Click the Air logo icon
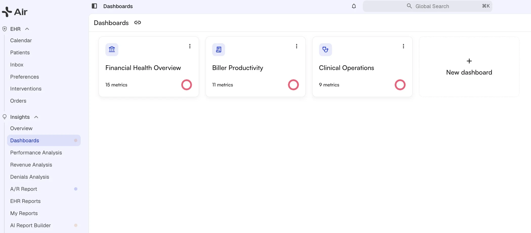The width and height of the screenshot is (531, 233). click(7, 12)
